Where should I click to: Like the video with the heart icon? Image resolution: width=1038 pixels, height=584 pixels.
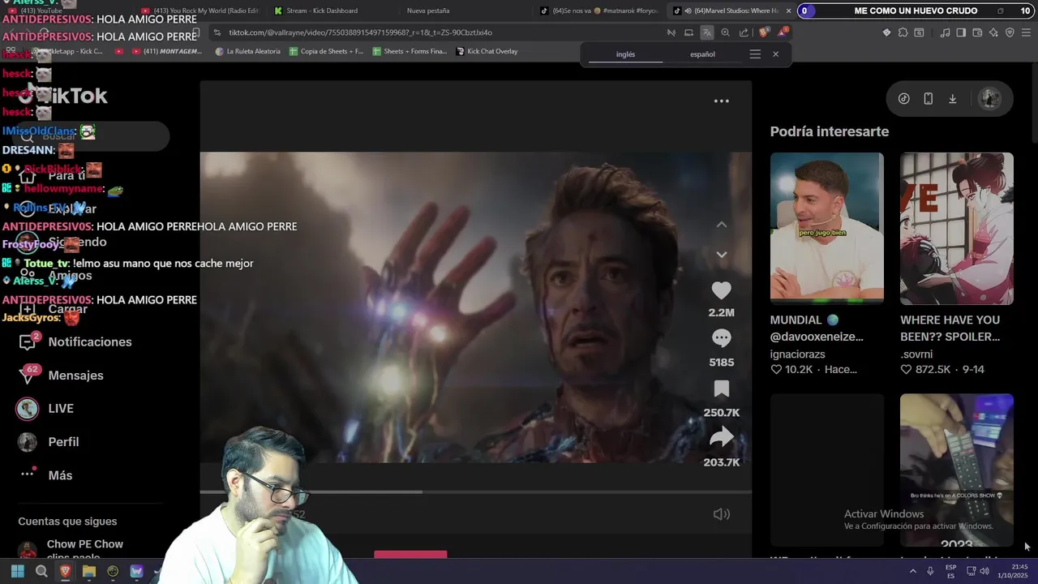pos(721,290)
